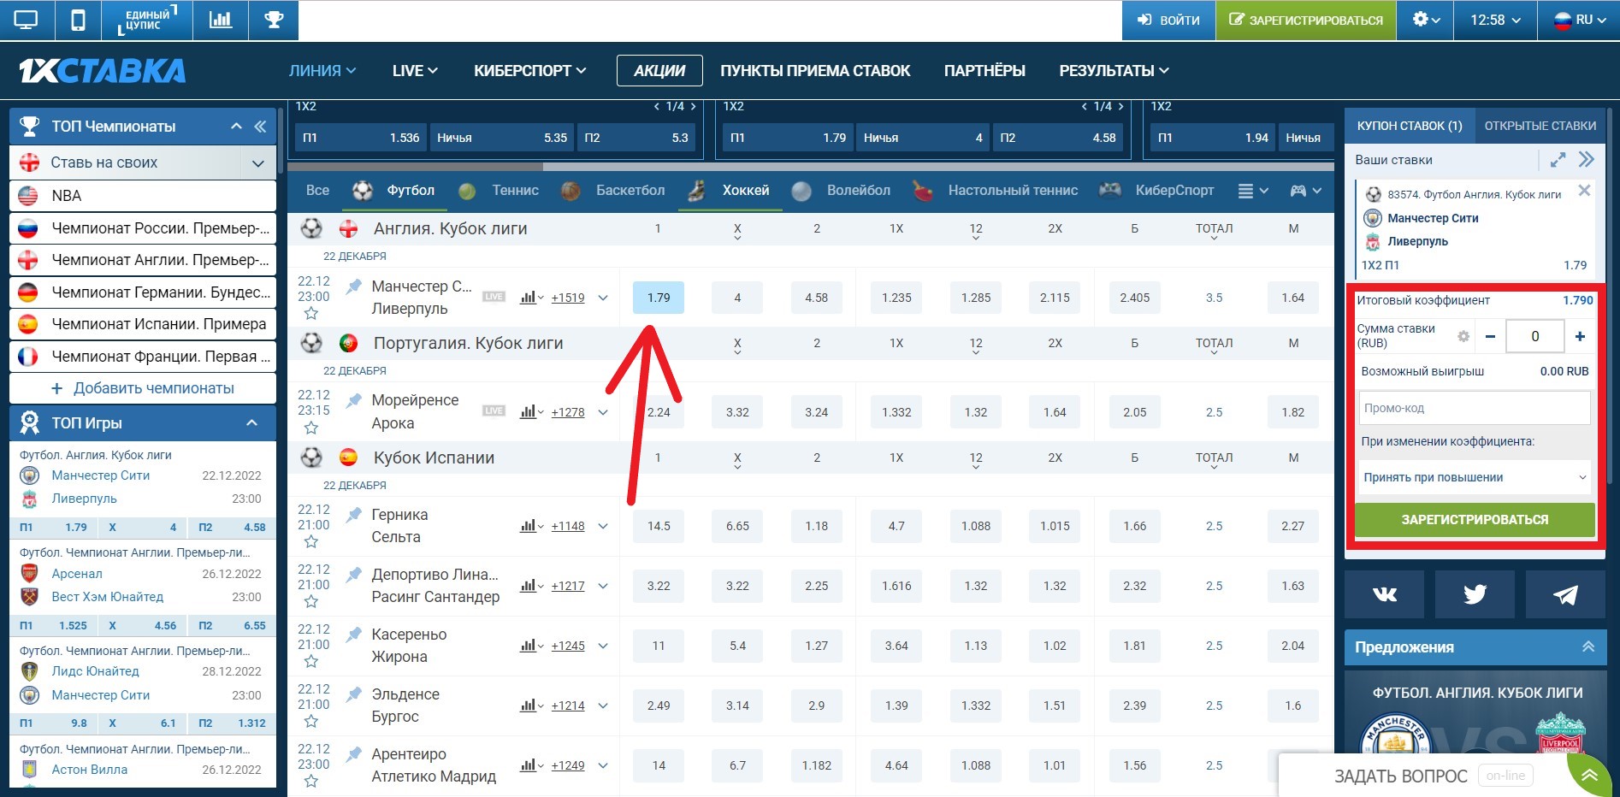Open the language selector RU
This screenshot has height=797, width=1620.
click(x=1579, y=20)
